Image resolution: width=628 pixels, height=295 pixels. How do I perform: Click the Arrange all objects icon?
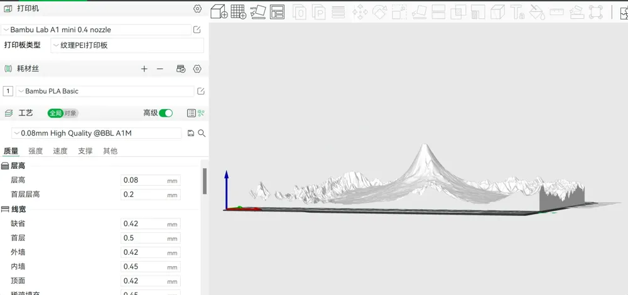click(277, 11)
